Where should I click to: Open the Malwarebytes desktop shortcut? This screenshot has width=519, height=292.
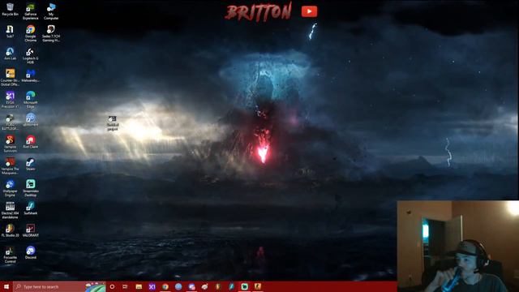31,75
